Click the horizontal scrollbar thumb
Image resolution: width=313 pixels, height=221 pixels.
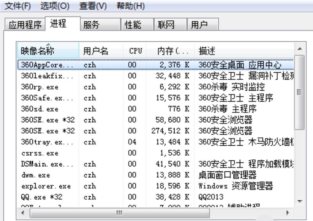119,213
